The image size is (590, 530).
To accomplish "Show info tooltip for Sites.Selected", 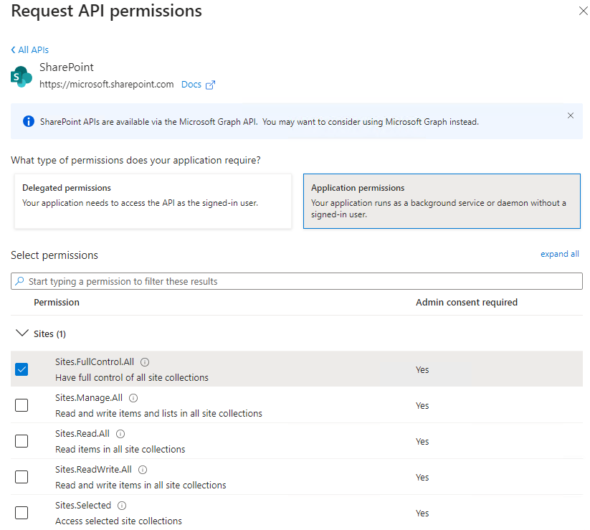I will pos(122,506).
